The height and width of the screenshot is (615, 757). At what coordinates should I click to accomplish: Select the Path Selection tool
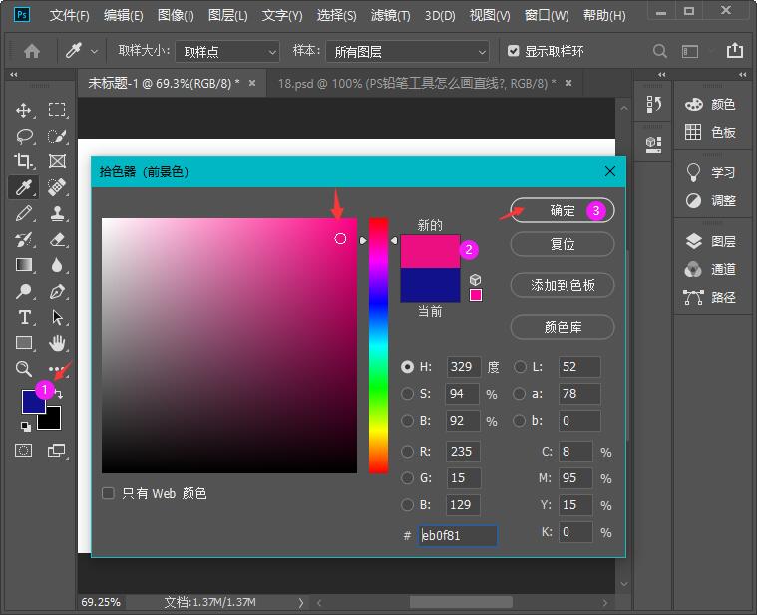[57, 317]
